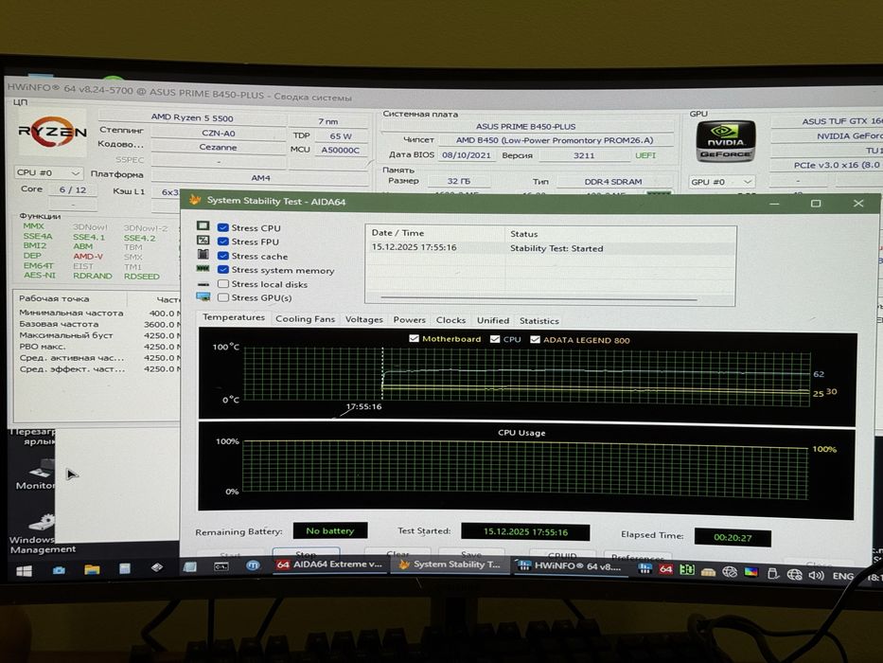The height and width of the screenshot is (663, 883).
Task: Open the Windows Start menu
Action: tap(24, 571)
